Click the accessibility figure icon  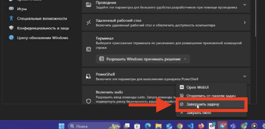pyautogui.click(x=11, y=18)
